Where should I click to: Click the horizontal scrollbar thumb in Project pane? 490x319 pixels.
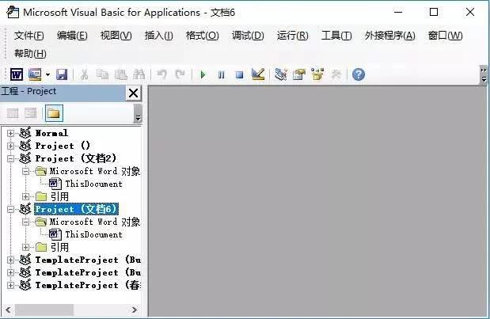(44, 310)
